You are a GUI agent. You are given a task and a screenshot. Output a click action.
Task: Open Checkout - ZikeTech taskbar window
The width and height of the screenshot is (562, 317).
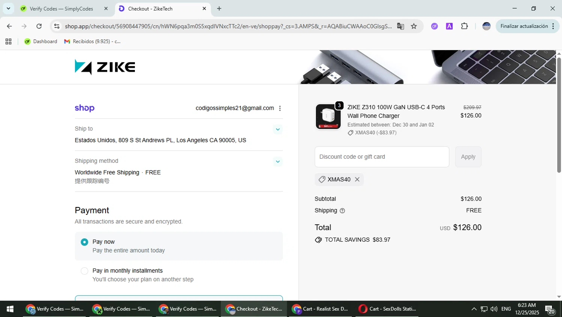(254, 309)
